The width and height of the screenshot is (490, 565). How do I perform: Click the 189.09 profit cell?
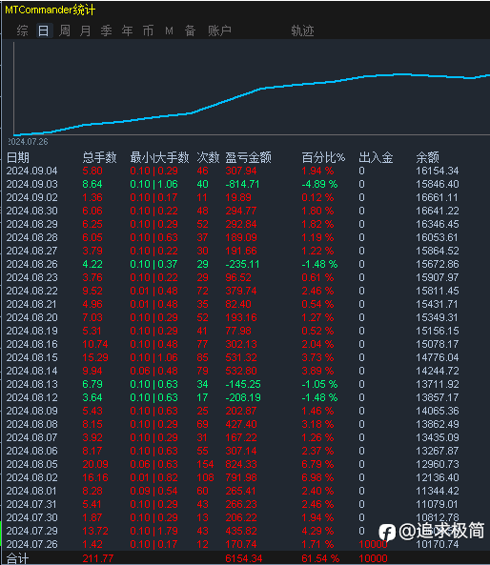tap(241, 237)
